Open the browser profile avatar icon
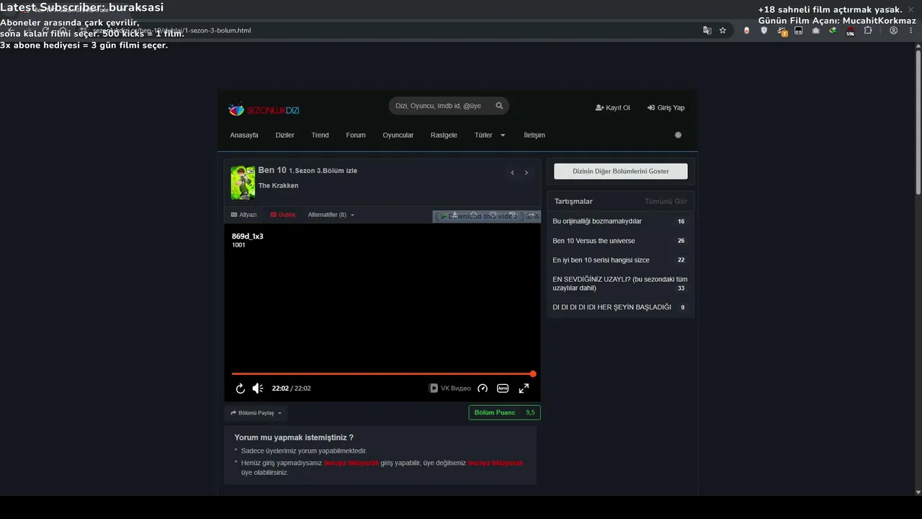 pyautogui.click(x=893, y=30)
